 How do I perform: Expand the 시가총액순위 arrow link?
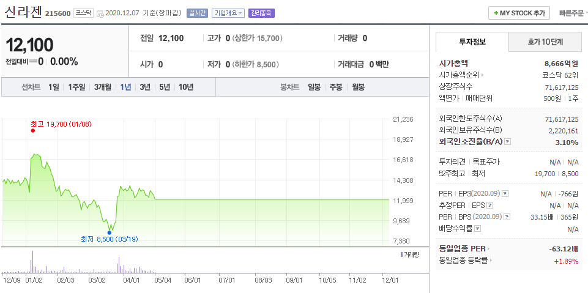click(x=483, y=75)
